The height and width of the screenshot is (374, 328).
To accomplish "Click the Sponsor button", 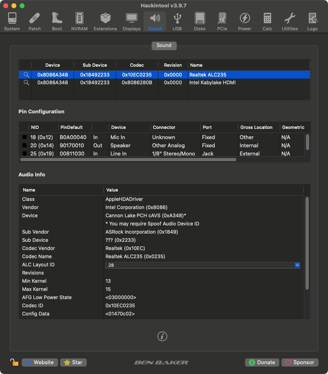I will [x=300, y=362].
